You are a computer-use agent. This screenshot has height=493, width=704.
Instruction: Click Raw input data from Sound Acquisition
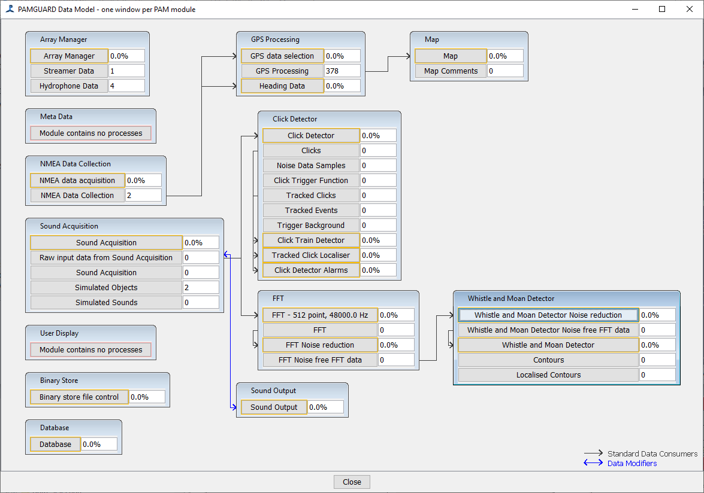107,257
